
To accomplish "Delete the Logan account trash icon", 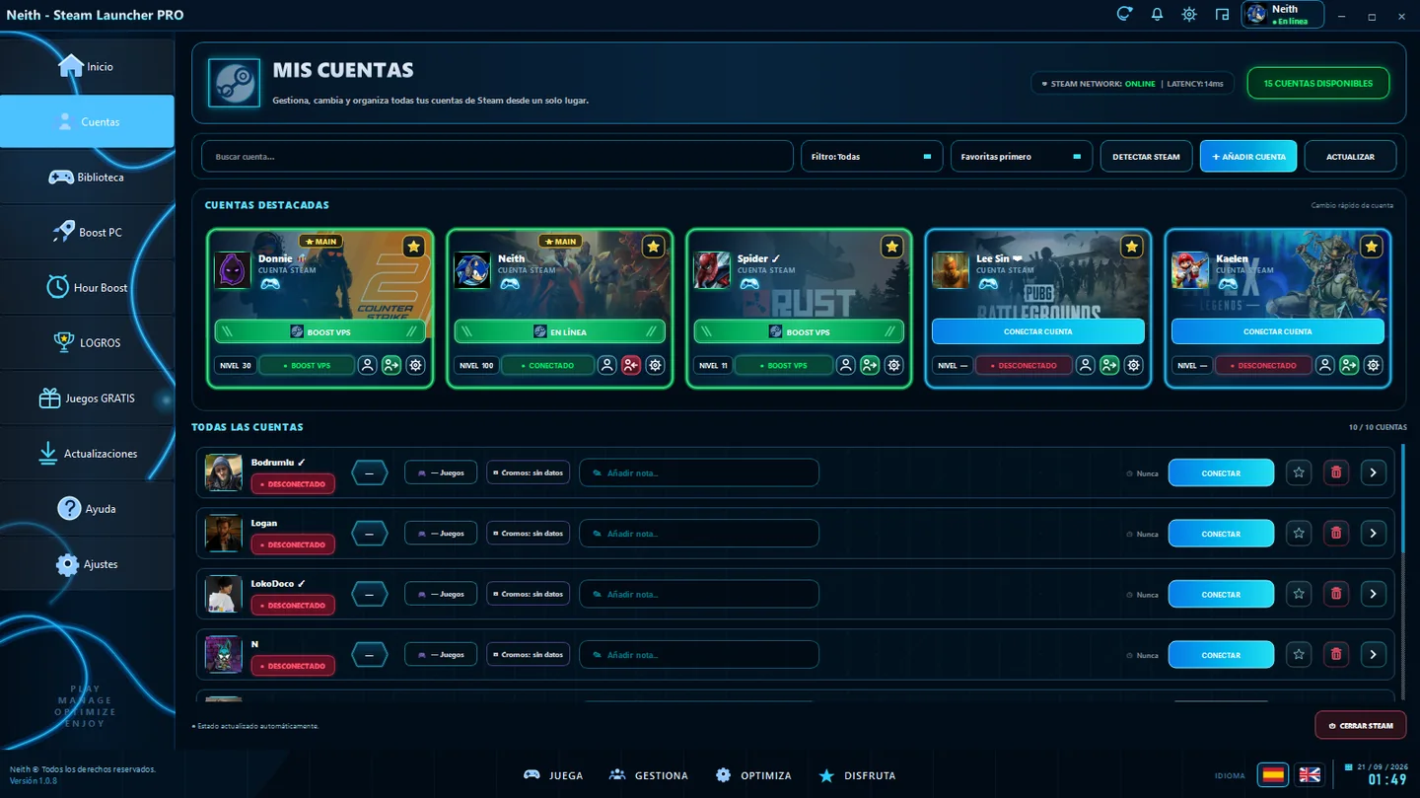I will click(x=1336, y=534).
